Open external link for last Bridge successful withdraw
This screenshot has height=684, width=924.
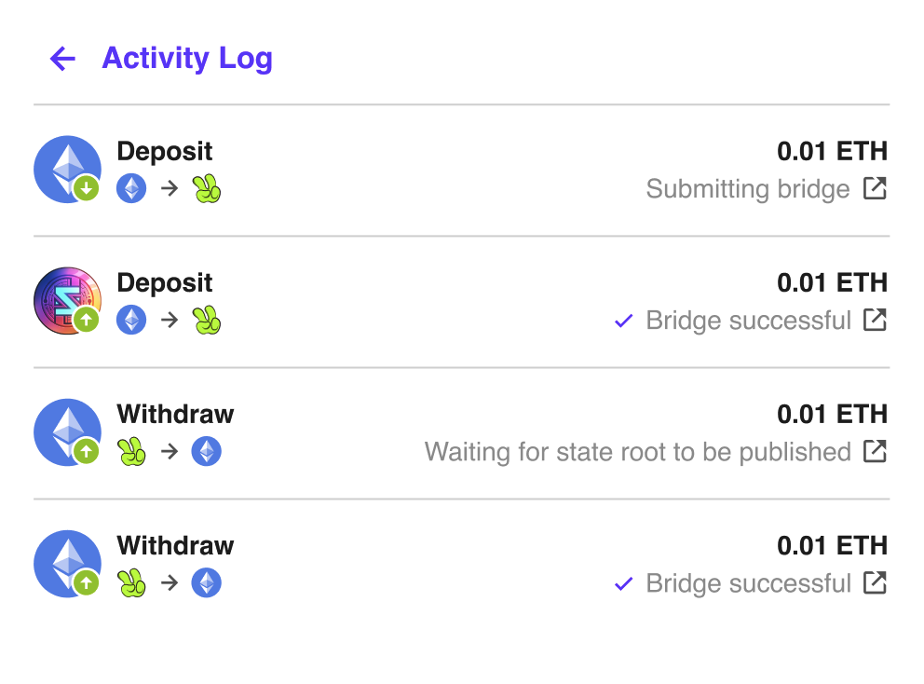(875, 583)
